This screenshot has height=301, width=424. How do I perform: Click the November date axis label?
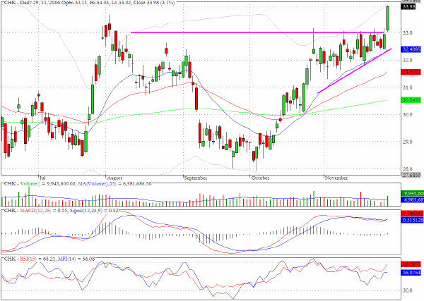tap(336, 178)
